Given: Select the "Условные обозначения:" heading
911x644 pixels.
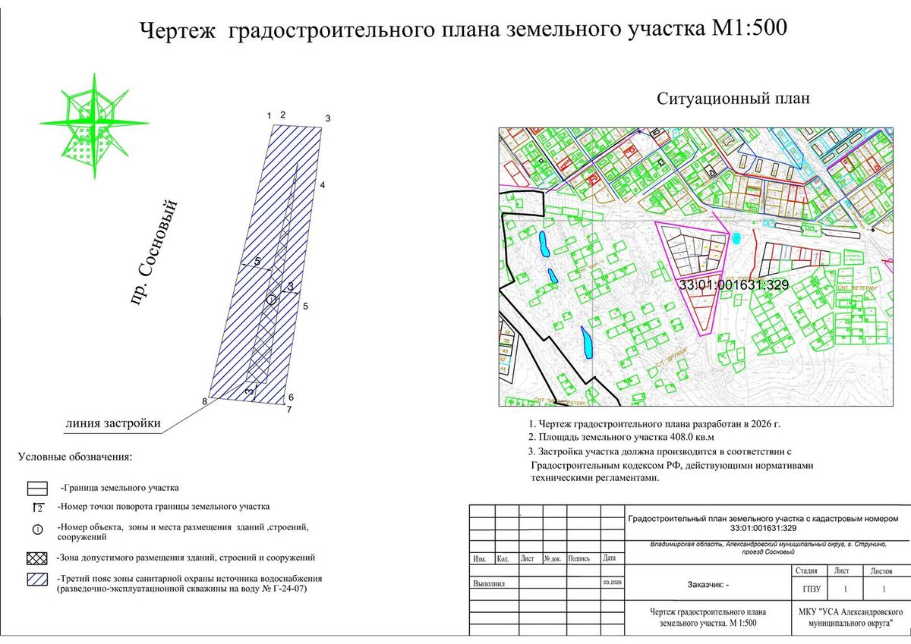Looking at the screenshot, I should pyautogui.click(x=74, y=457).
